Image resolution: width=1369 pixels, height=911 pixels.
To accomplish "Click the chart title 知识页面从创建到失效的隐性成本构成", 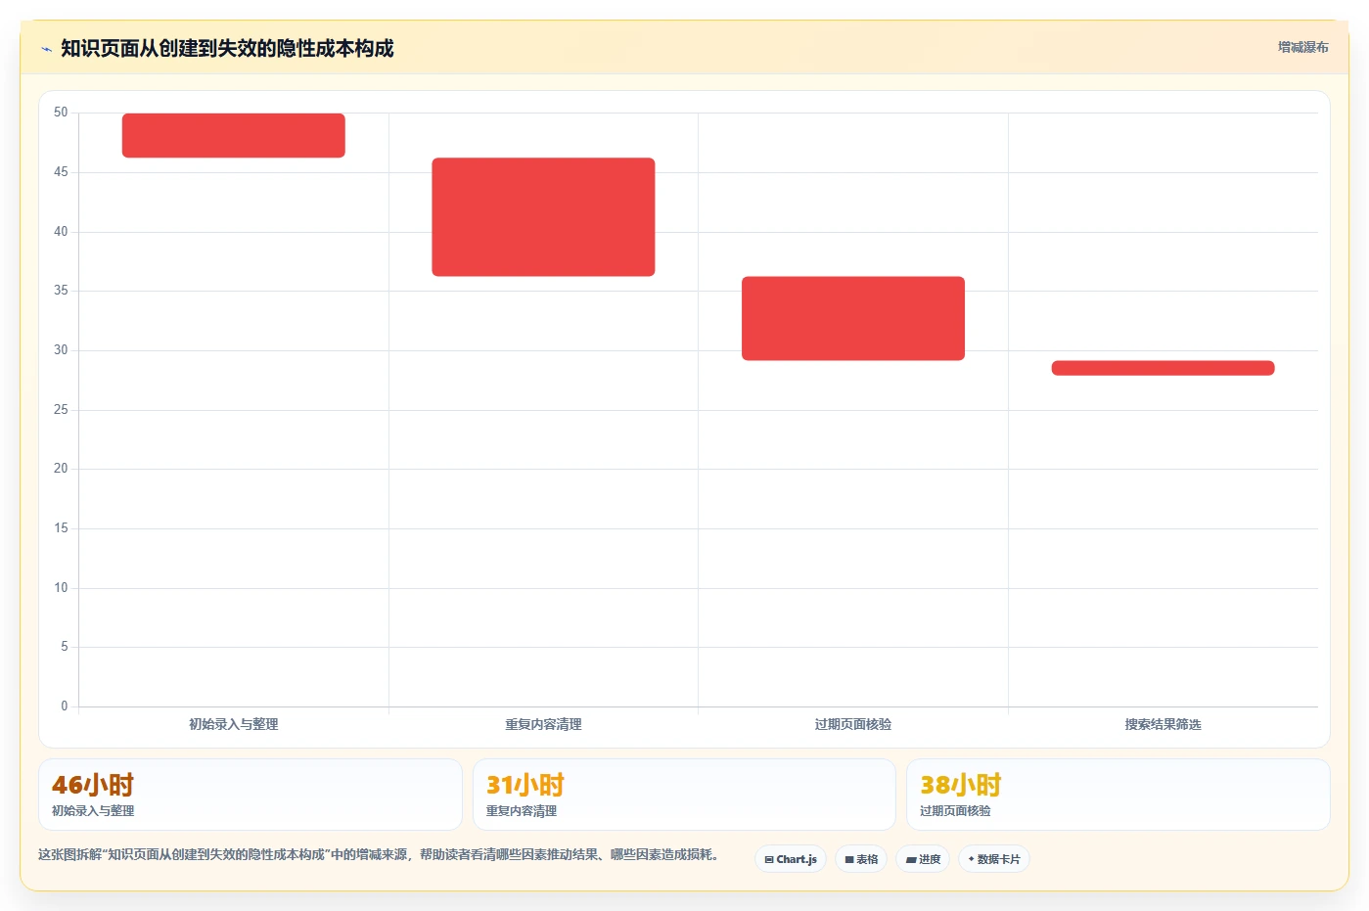I will 227,48.
